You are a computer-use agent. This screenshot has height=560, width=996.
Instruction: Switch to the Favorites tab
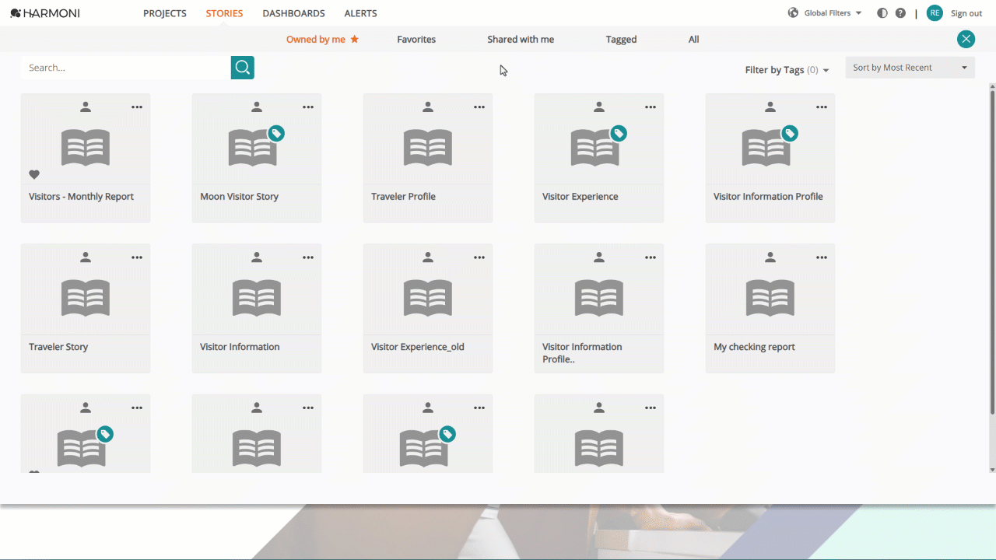click(x=416, y=39)
